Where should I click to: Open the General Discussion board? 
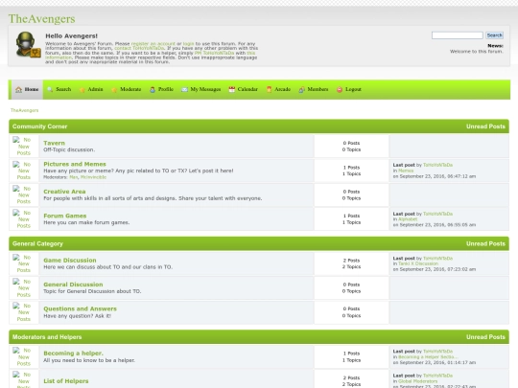(x=73, y=285)
